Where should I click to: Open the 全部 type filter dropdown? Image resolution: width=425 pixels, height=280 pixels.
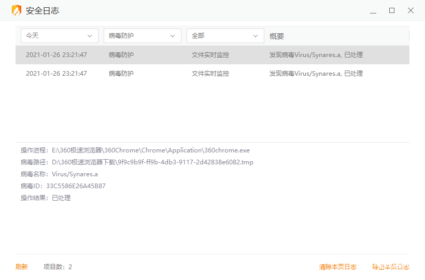pyautogui.click(x=225, y=36)
